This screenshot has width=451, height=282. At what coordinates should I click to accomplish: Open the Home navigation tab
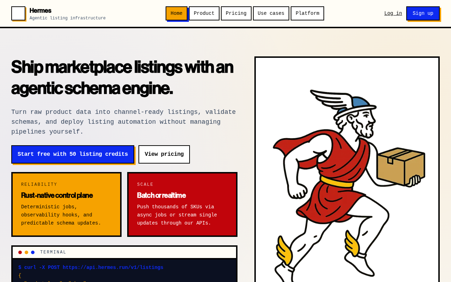point(177,13)
